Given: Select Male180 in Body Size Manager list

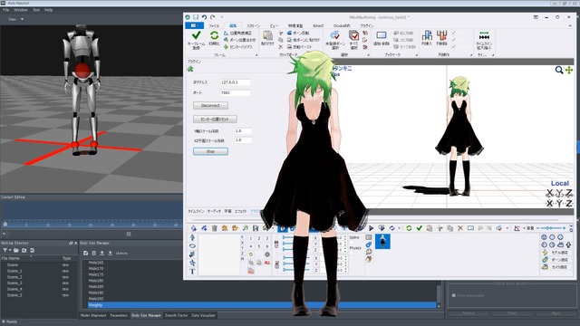Looking at the screenshot, I should click(96, 281).
